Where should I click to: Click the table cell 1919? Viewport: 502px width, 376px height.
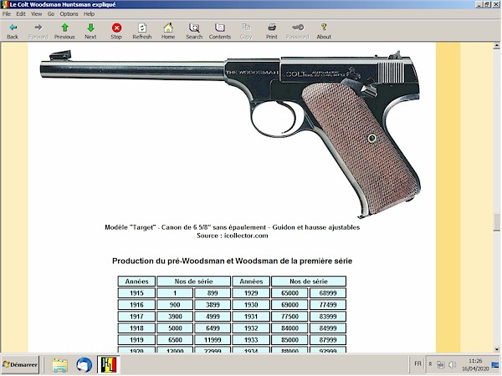[136, 339]
